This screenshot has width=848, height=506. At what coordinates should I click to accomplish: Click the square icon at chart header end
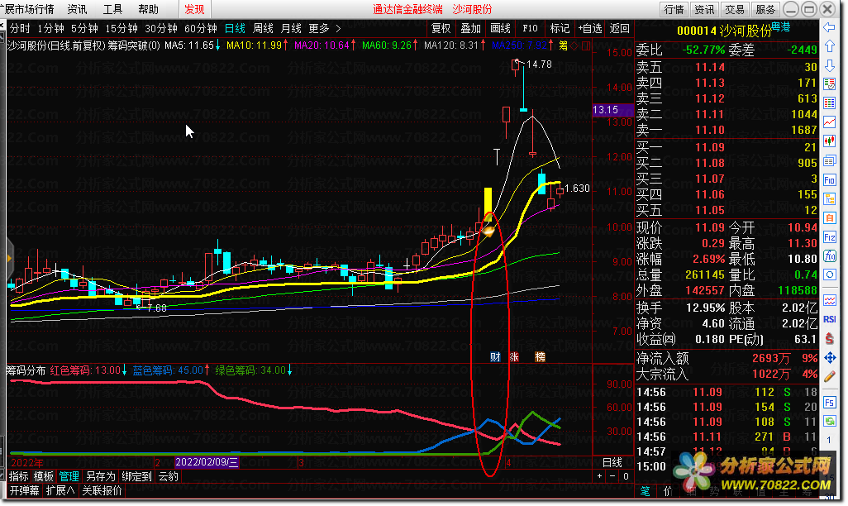(x=586, y=45)
